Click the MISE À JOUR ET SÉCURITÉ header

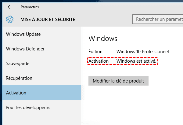48,20
